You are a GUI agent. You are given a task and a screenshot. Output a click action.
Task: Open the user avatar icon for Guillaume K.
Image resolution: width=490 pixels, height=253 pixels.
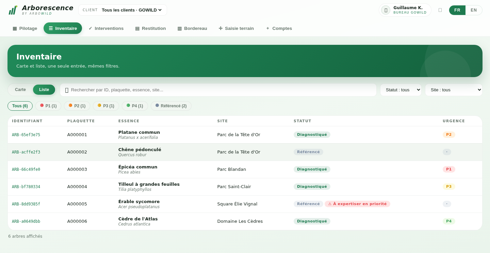pyautogui.click(x=386, y=10)
